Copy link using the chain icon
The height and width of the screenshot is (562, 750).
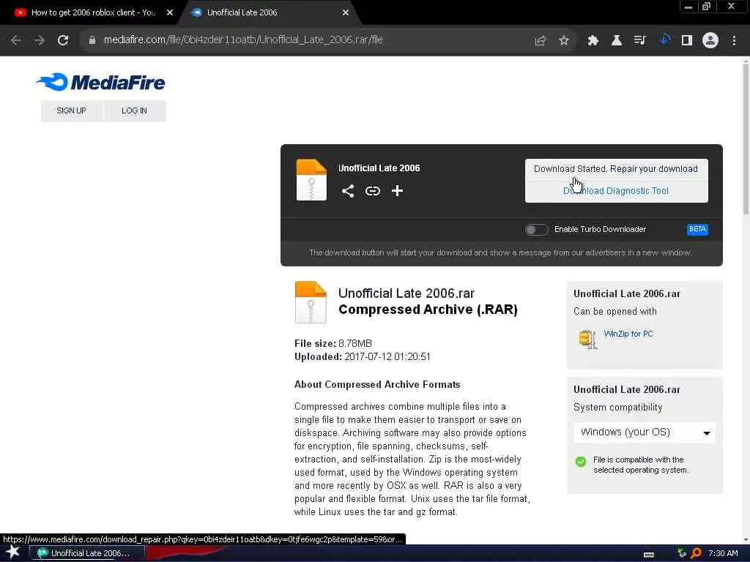[373, 191]
